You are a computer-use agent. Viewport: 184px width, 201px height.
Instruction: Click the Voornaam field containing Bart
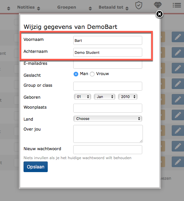[x=108, y=41]
